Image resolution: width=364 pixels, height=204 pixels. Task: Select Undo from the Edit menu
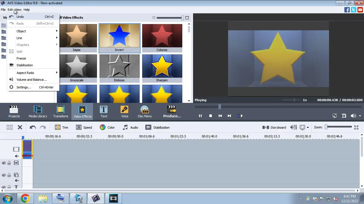[34, 17]
